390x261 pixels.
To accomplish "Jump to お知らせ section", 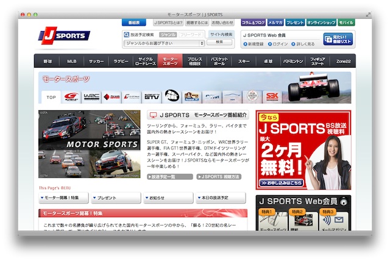I will tap(168, 198).
